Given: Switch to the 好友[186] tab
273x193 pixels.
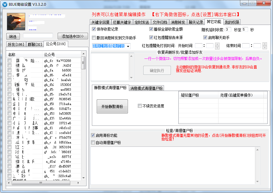Looking at the screenshot, I should (16, 44).
